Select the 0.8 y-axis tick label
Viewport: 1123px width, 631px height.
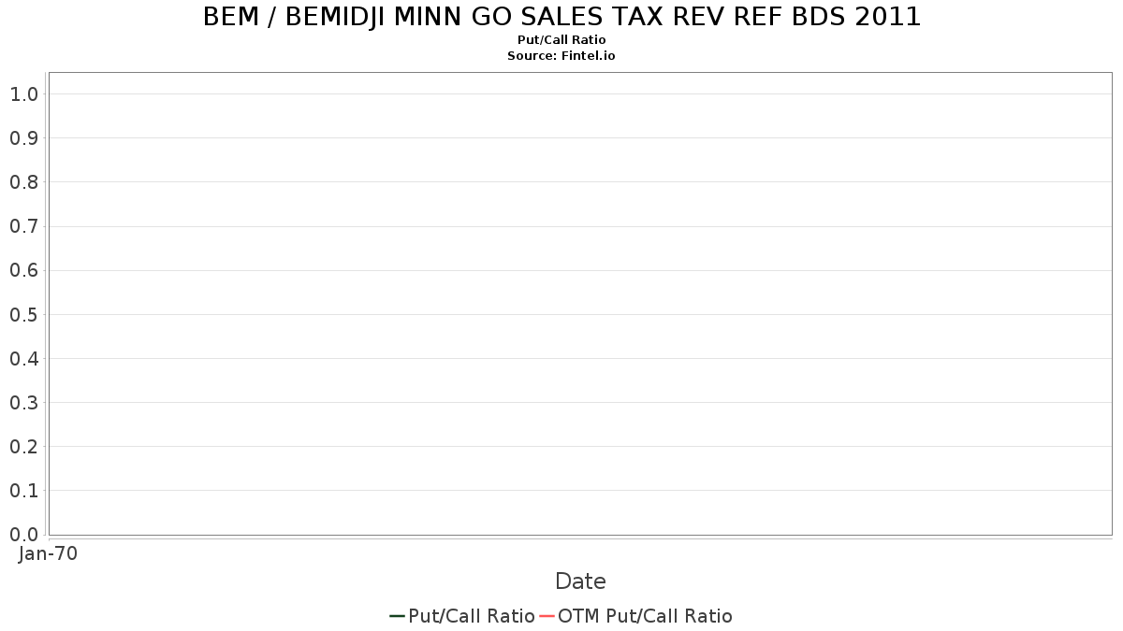pyautogui.click(x=23, y=182)
